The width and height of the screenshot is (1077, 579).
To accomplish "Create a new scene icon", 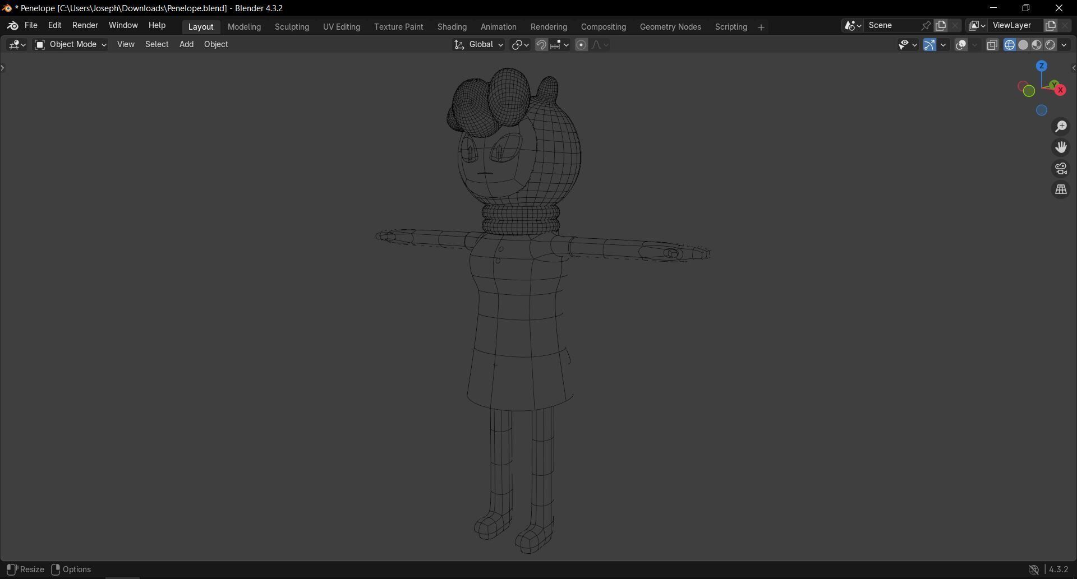I will pyautogui.click(x=941, y=26).
